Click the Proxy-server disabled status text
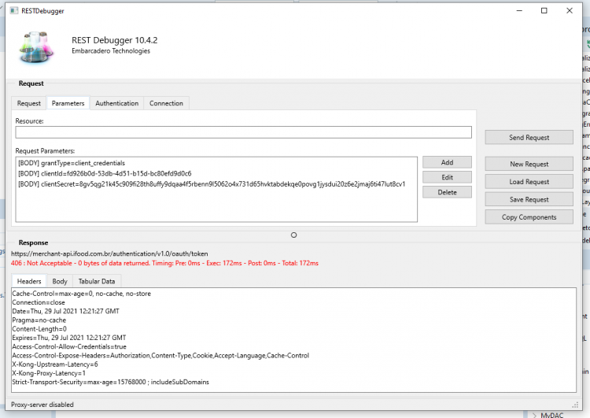The height and width of the screenshot is (418, 590). [x=42, y=405]
